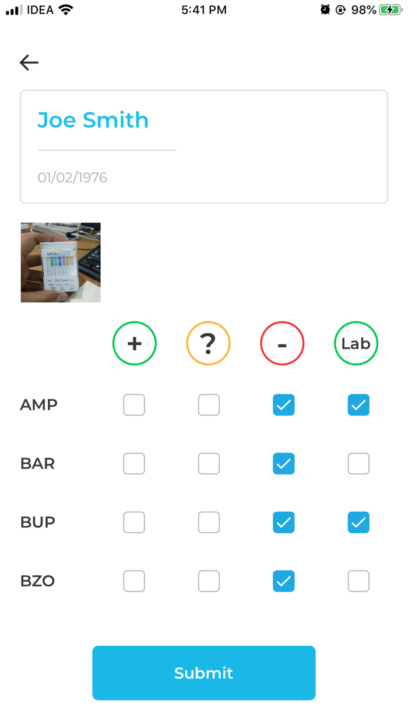The image size is (408, 725).
Task: Tap the battery charging indicator
Action: pos(390,9)
